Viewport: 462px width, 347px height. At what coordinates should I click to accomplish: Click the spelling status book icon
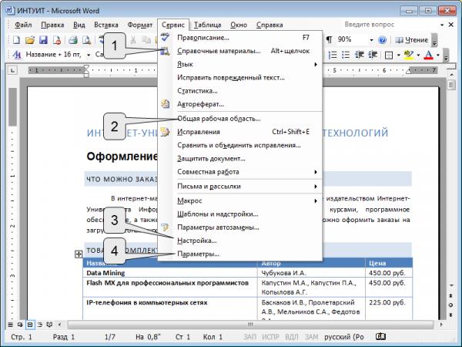[380, 337]
